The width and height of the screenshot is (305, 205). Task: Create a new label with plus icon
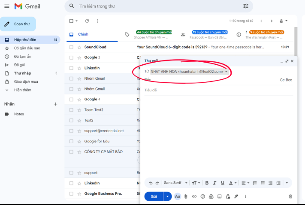click(55, 104)
